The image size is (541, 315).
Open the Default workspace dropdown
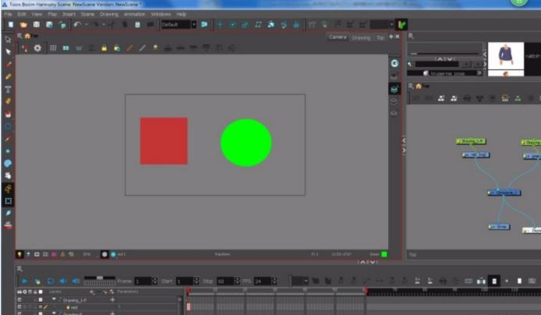pos(194,24)
